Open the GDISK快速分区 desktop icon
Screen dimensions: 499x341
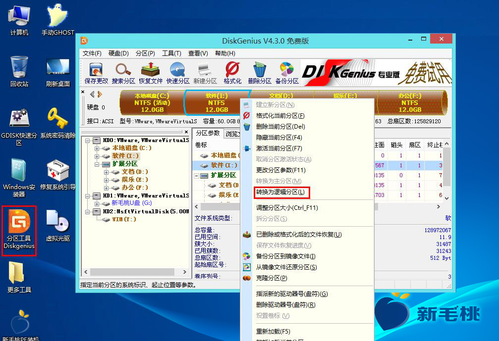coord(19,127)
